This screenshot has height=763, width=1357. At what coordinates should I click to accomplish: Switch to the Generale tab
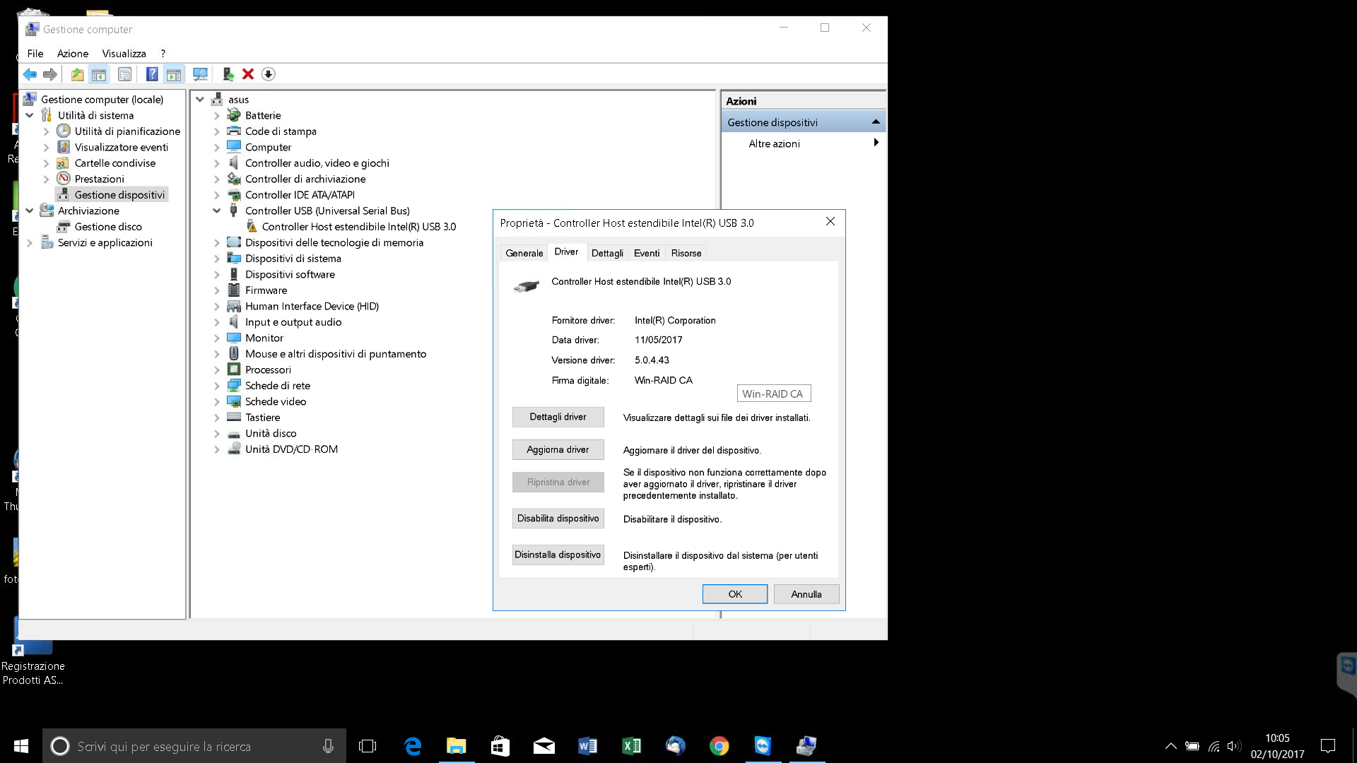524,253
